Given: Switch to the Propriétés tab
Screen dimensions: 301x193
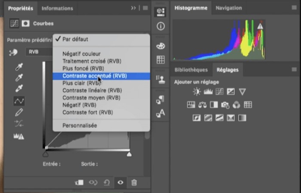Looking at the screenshot, I should 21,9.
